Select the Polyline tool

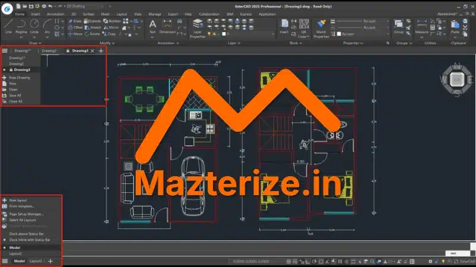pos(21,26)
